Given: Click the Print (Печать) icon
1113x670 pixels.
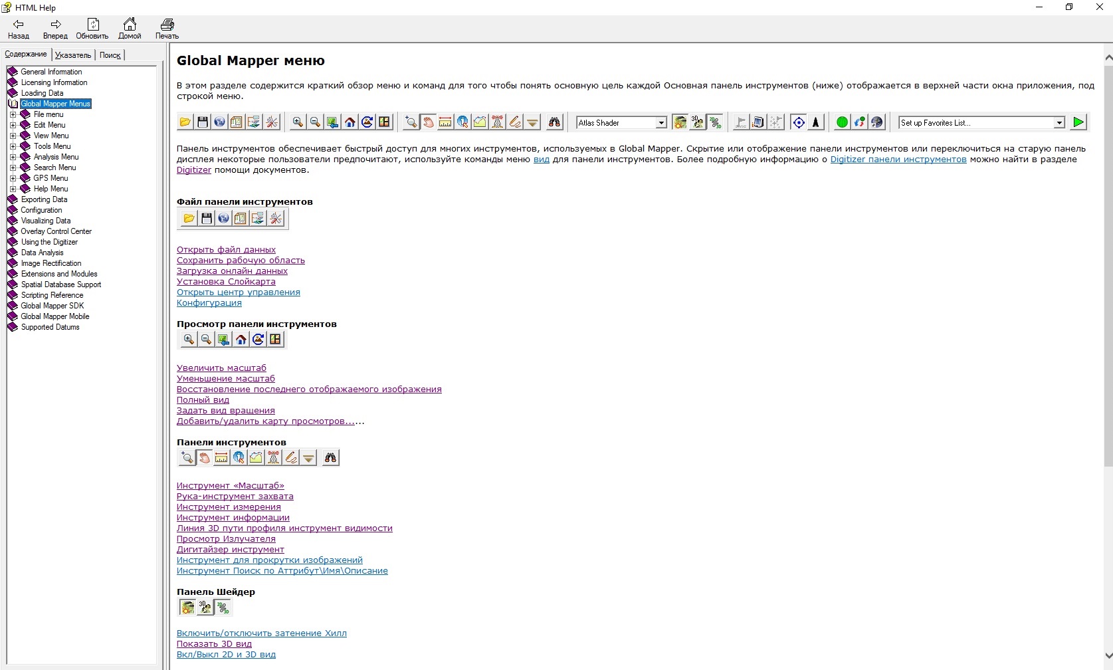Looking at the screenshot, I should 167,25.
